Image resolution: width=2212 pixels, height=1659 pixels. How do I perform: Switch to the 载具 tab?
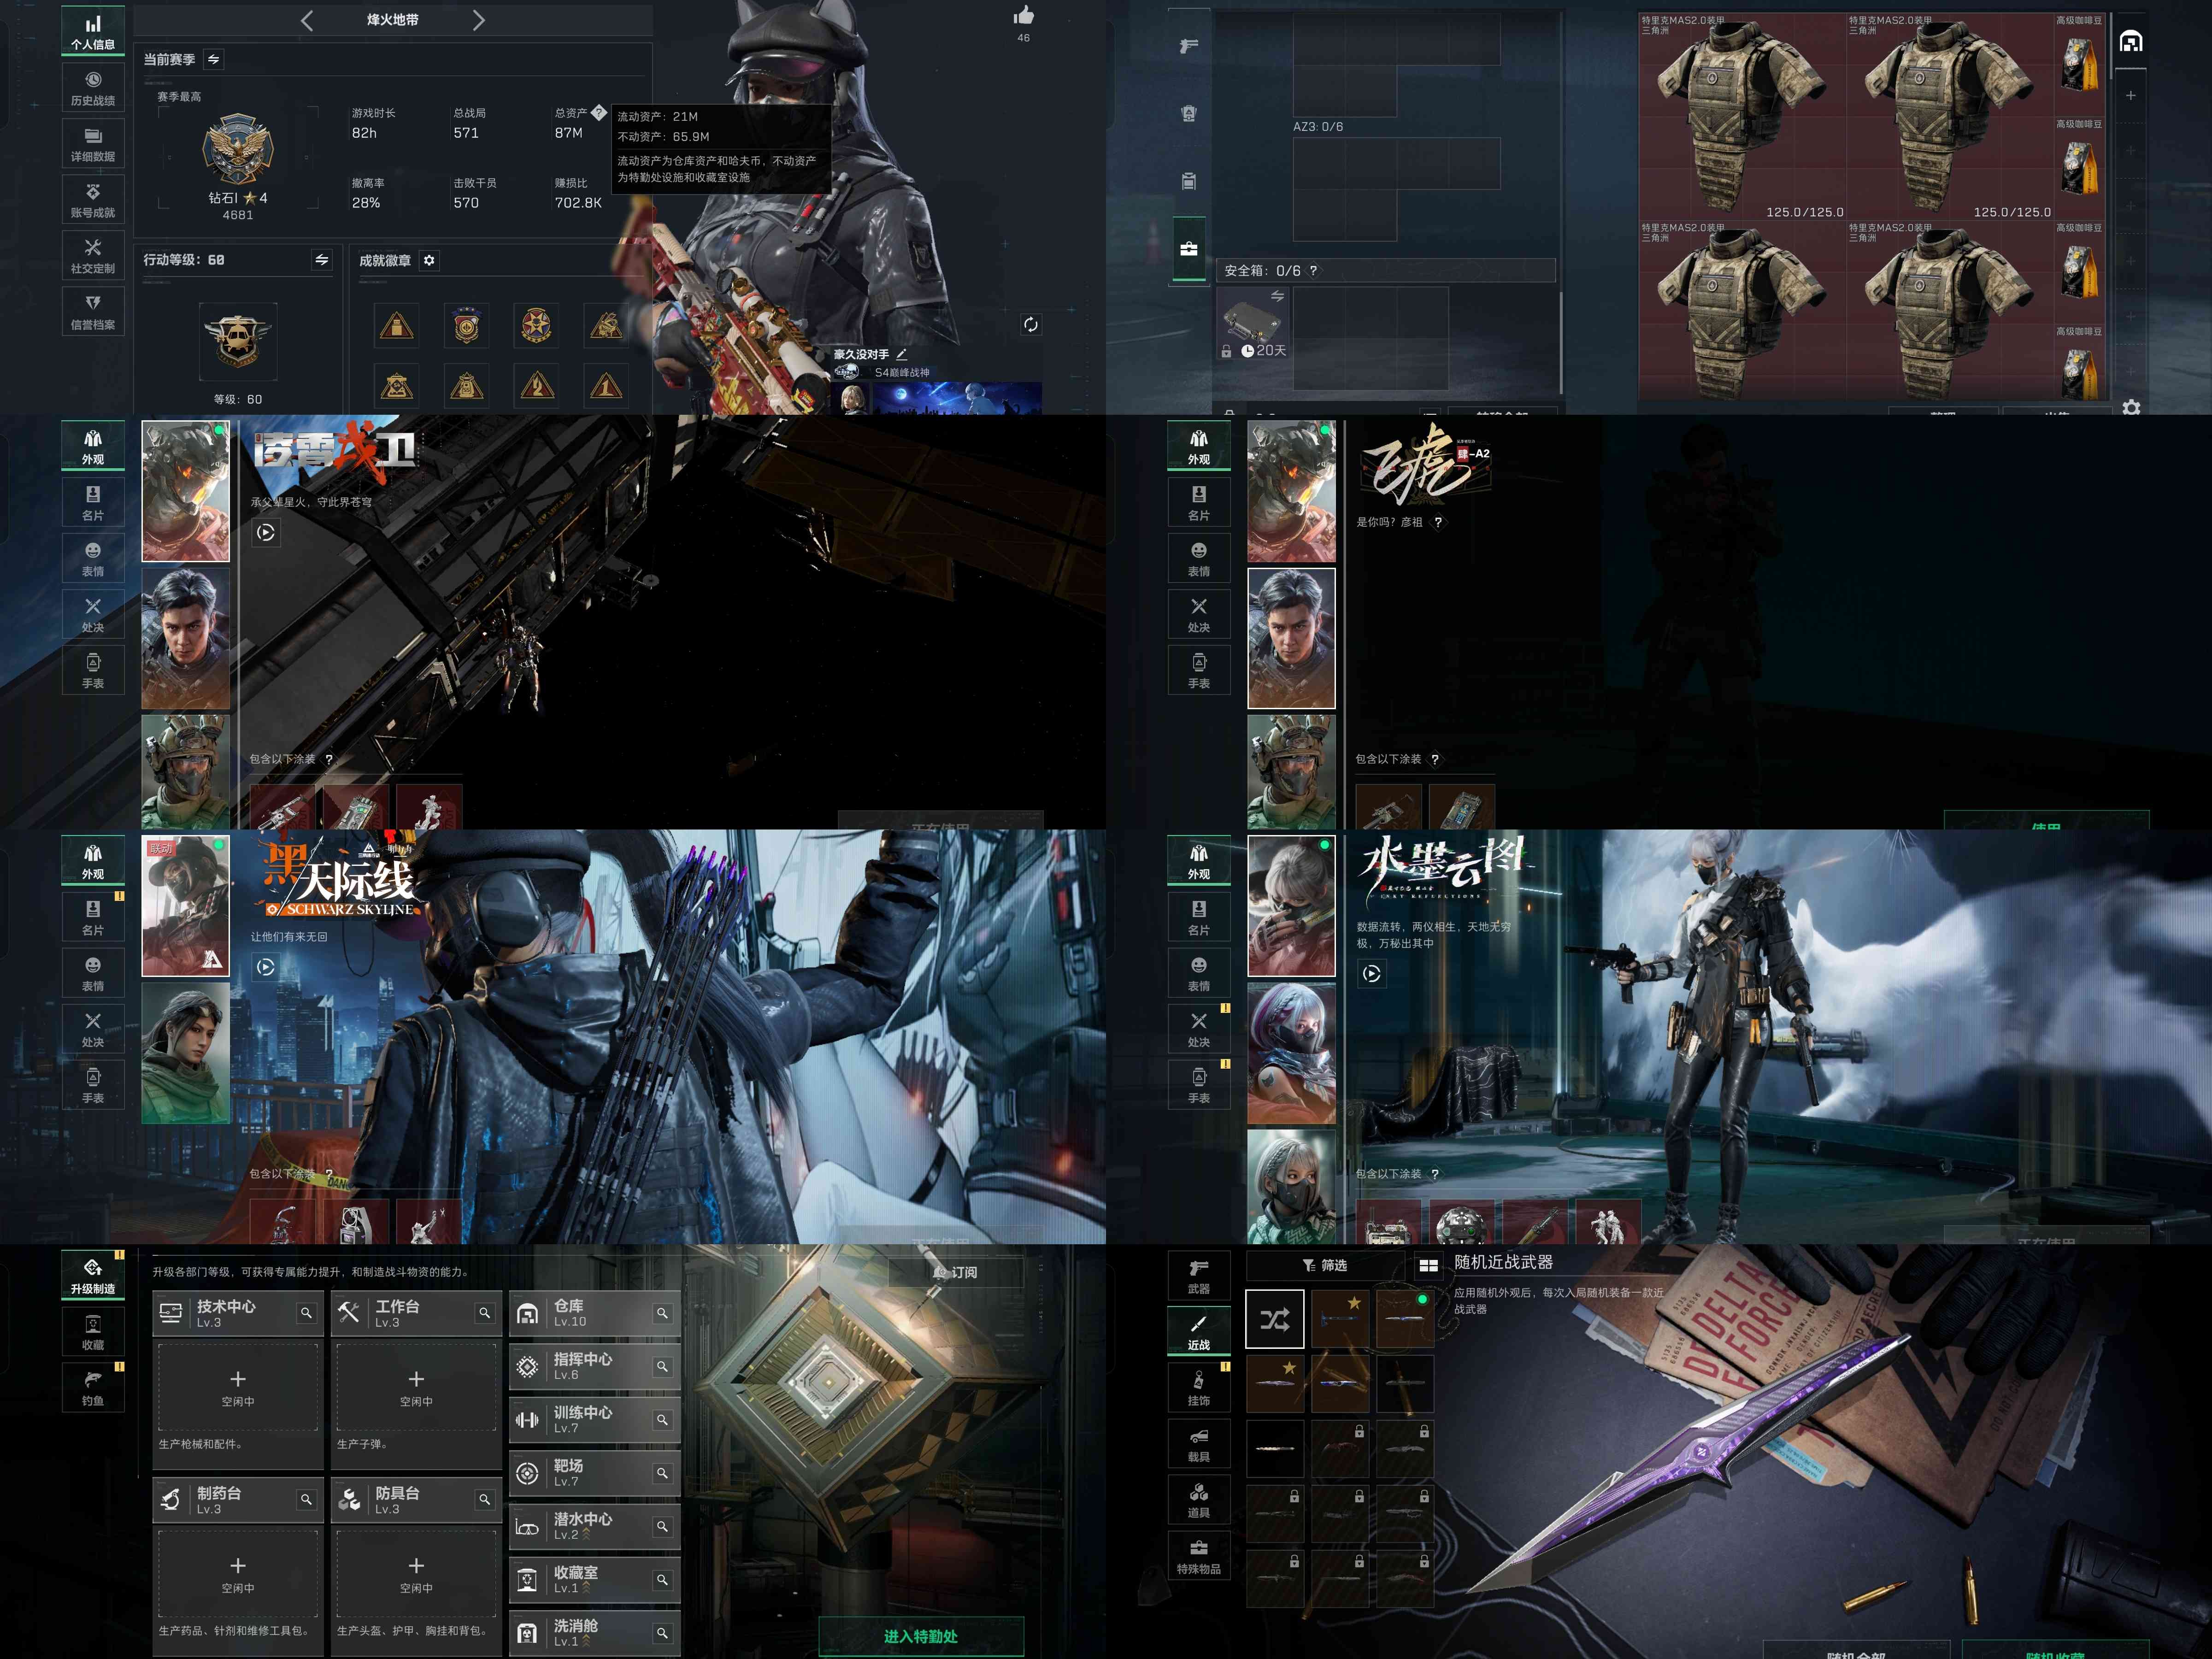[1198, 1444]
